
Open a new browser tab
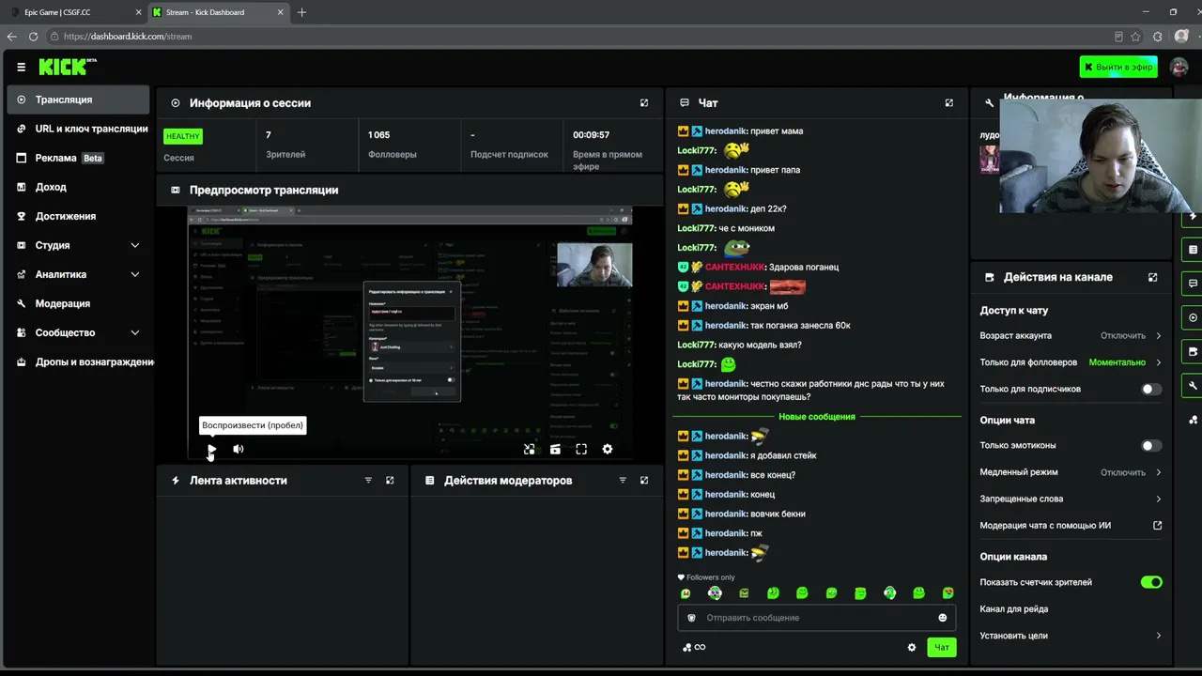(301, 12)
